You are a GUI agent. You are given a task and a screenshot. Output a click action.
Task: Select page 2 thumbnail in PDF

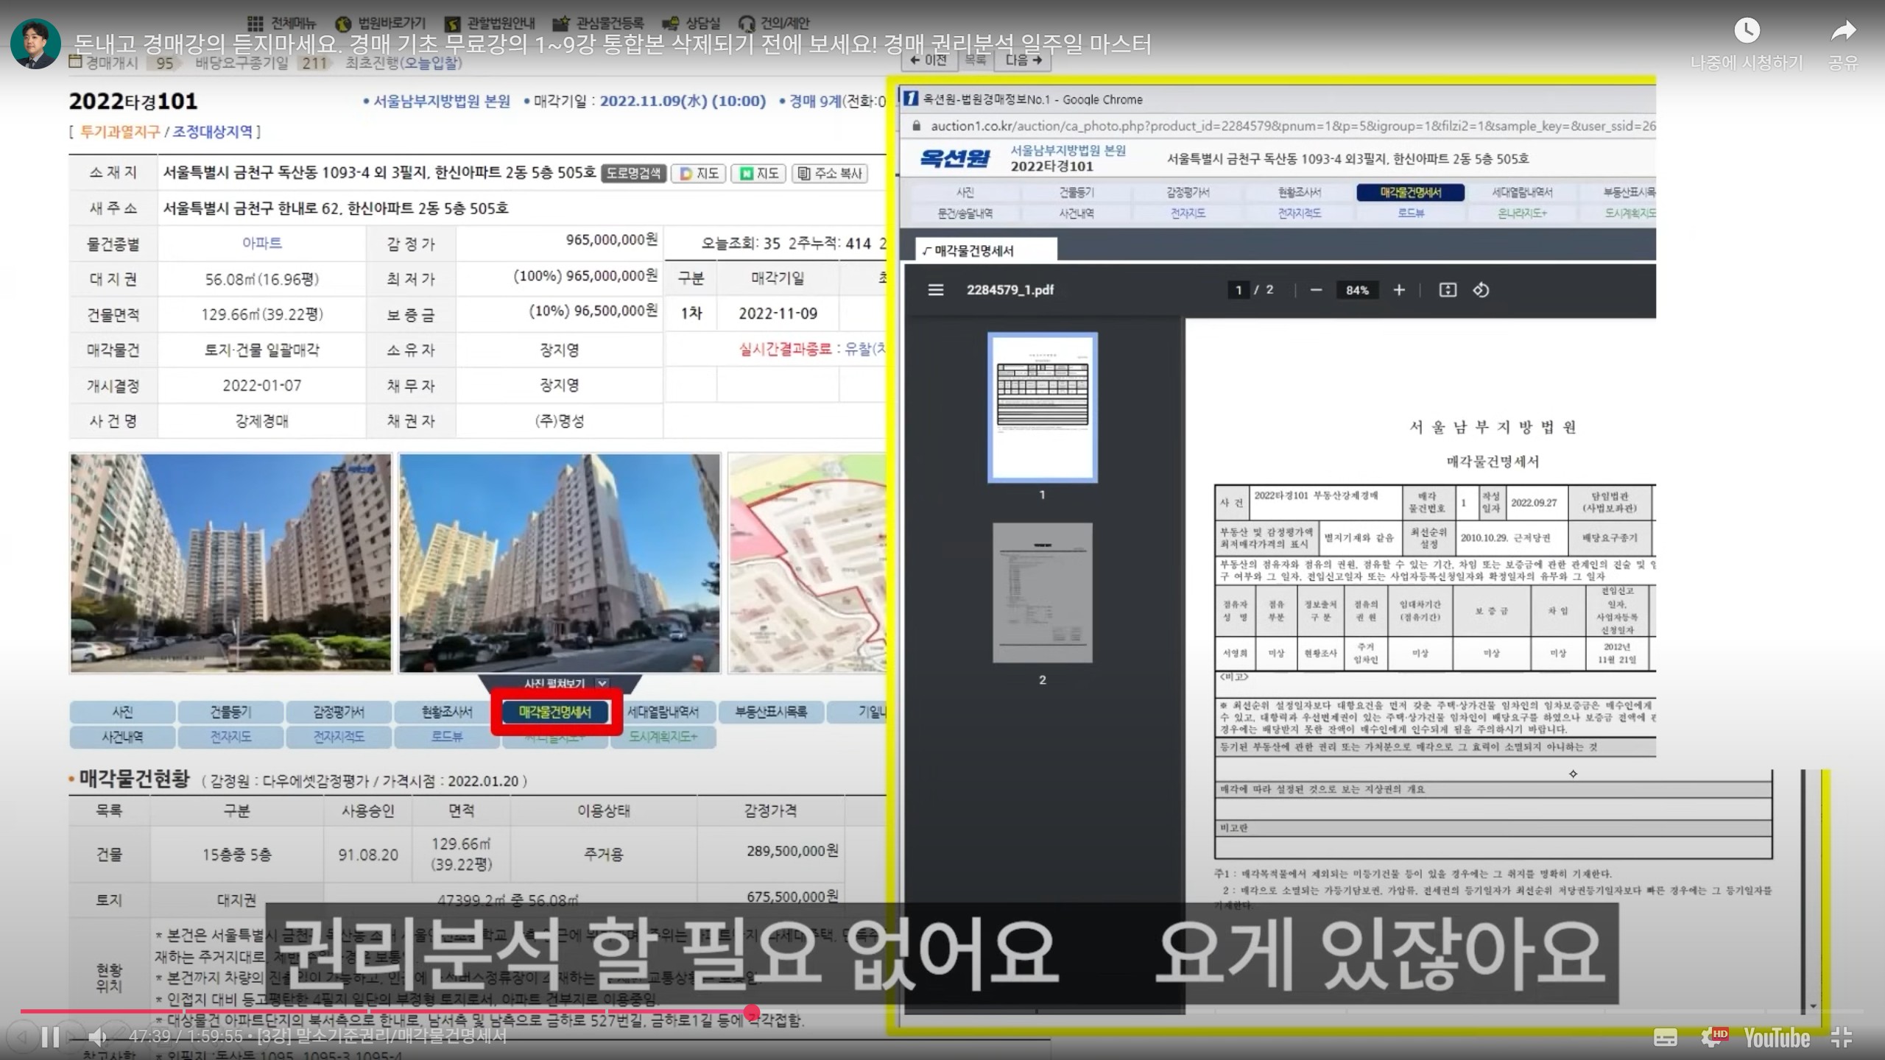1042,593
